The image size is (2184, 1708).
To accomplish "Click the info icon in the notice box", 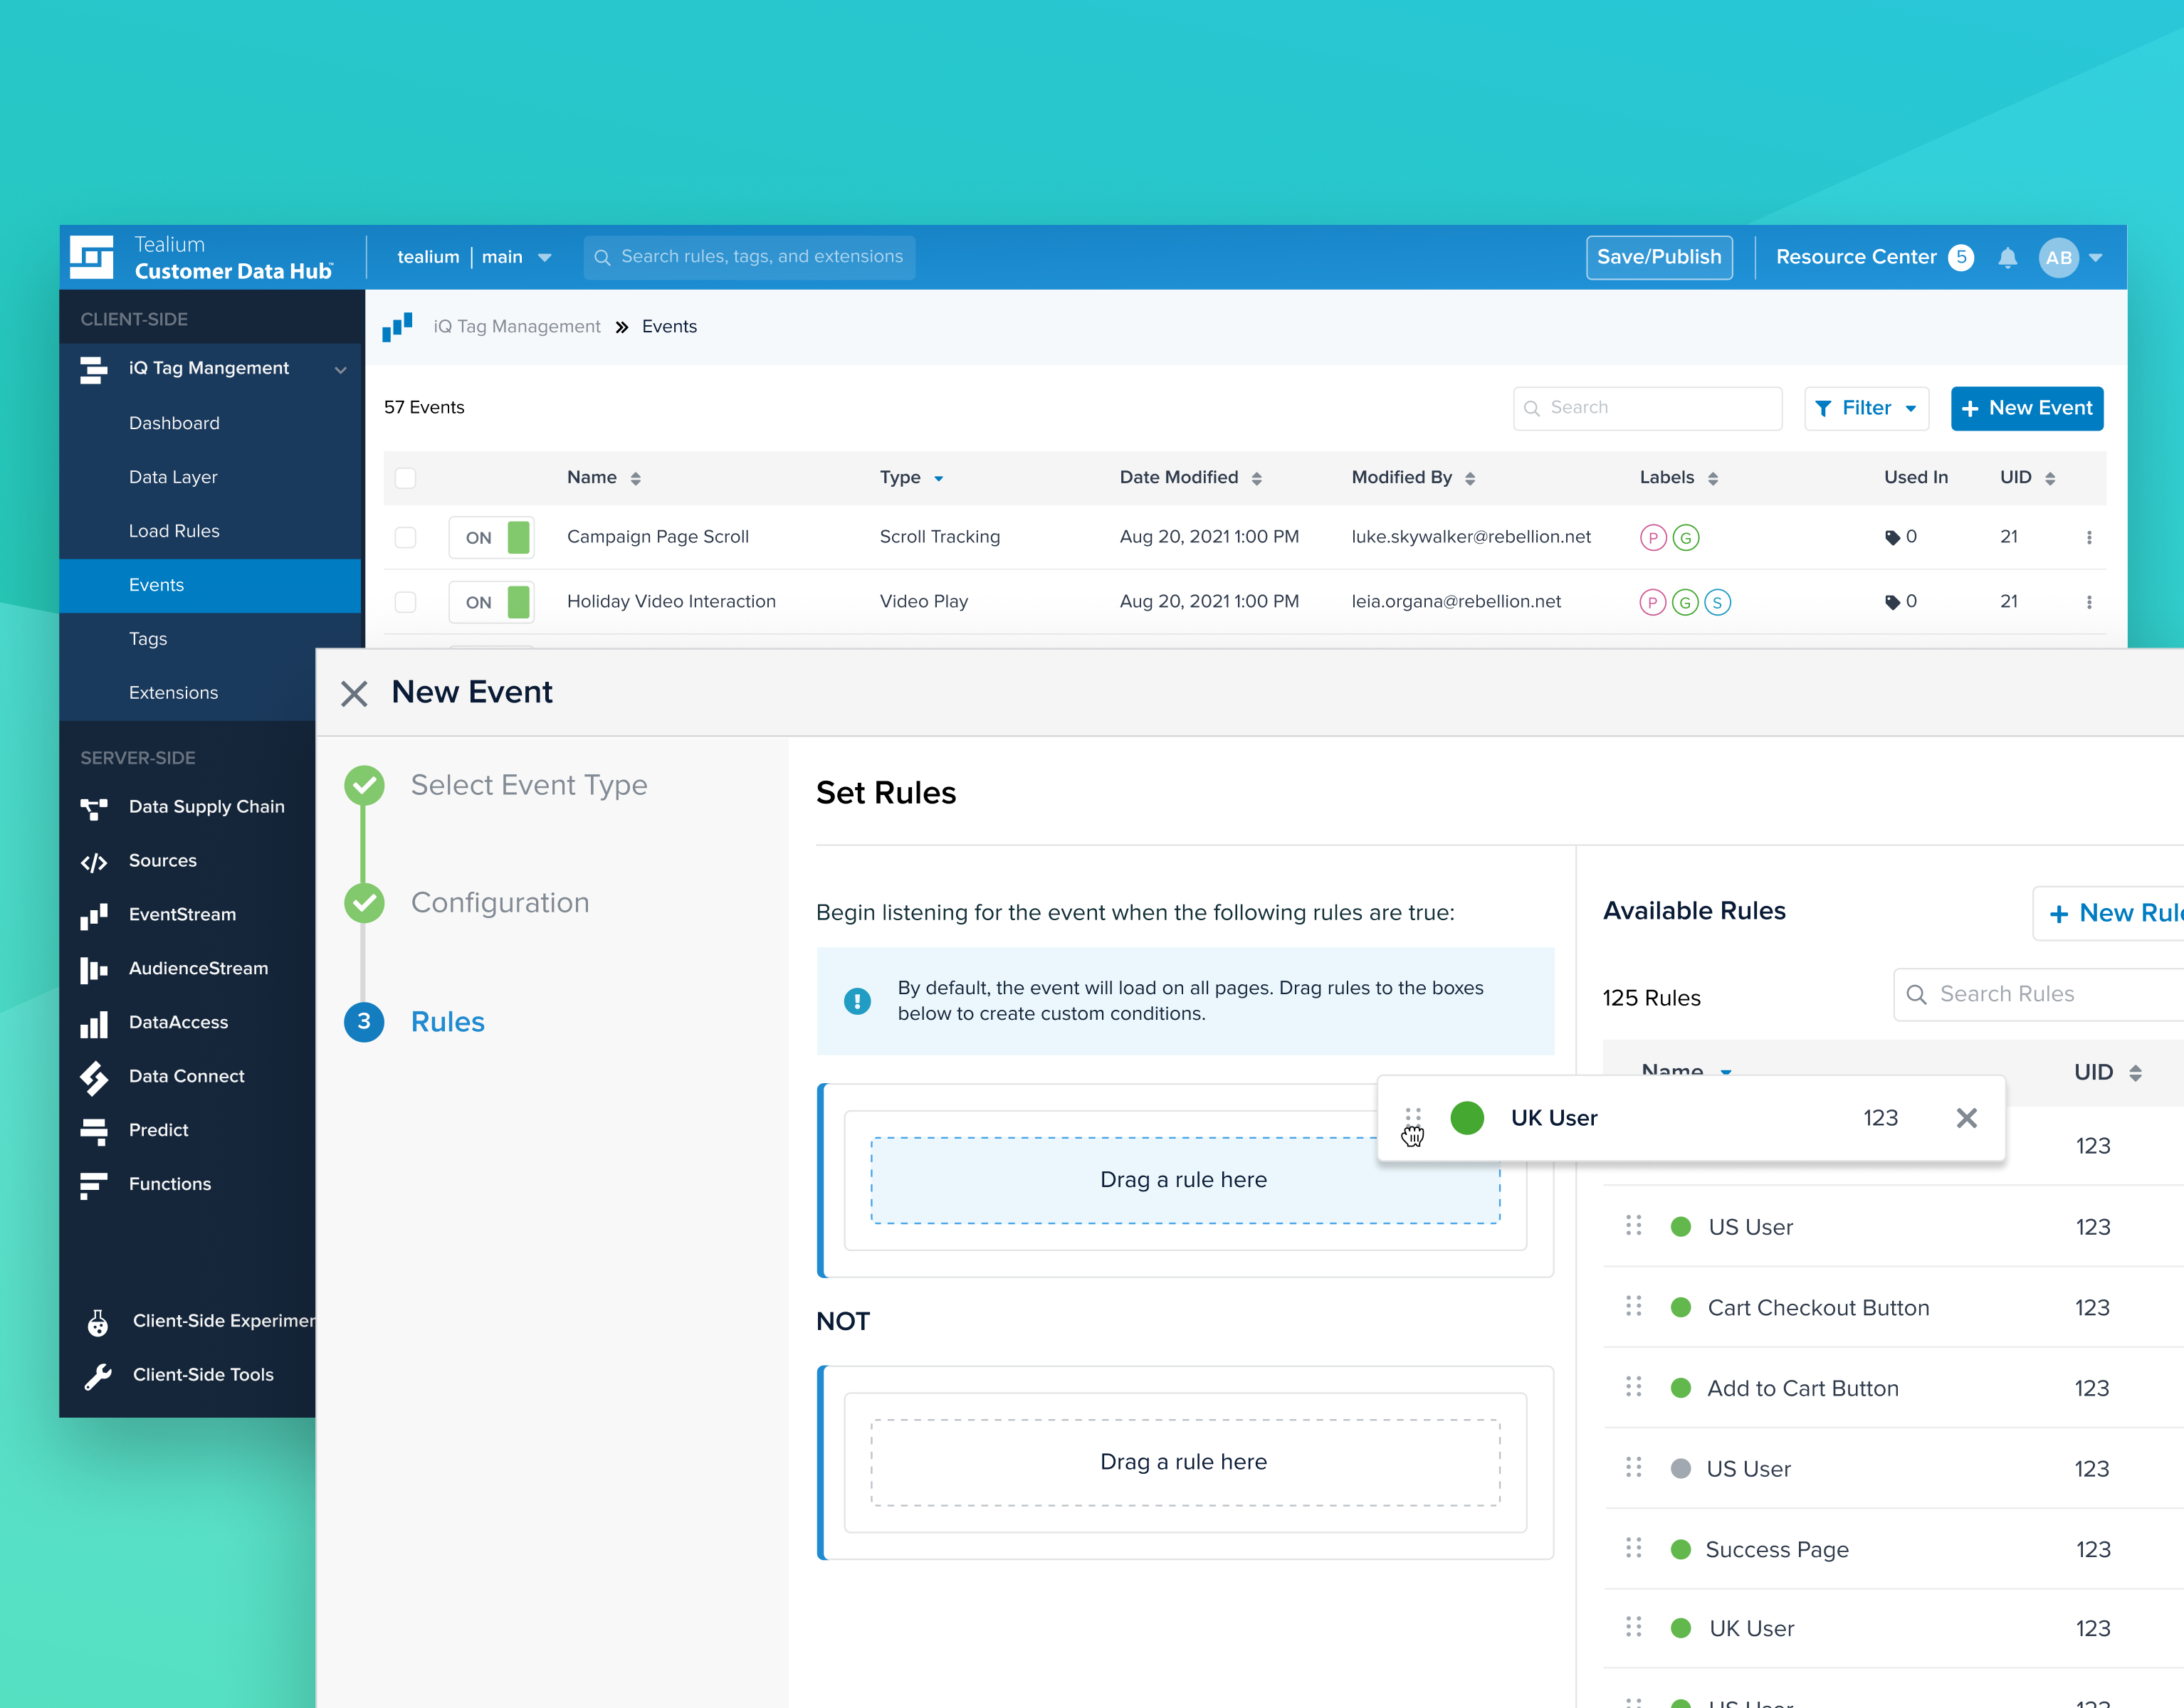I will point(857,1001).
